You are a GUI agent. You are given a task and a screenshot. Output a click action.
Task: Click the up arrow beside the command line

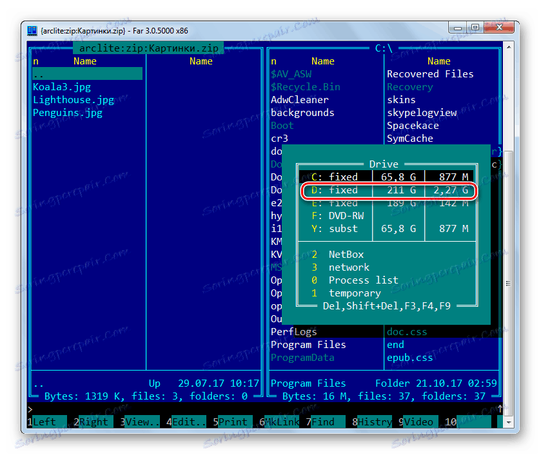500,409
